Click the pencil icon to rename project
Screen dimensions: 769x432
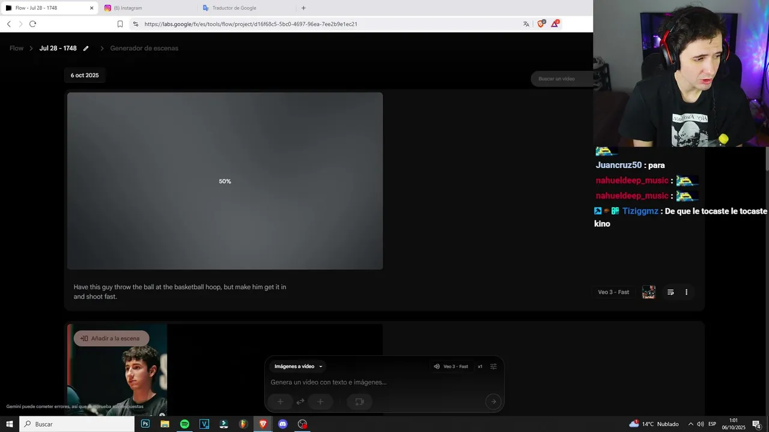[x=86, y=49]
